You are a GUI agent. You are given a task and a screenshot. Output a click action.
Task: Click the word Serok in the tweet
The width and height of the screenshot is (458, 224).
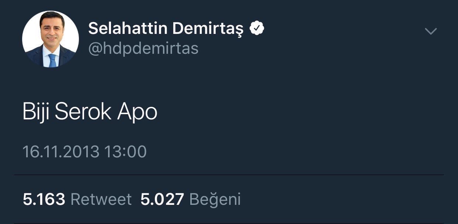(x=83, y=111)
